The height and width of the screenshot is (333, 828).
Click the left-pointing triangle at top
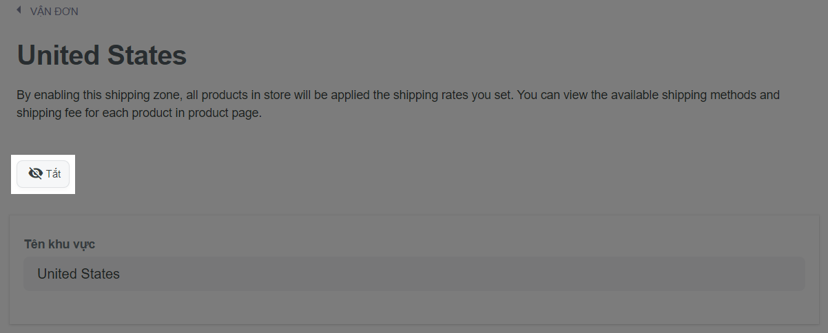click(19, 10)
